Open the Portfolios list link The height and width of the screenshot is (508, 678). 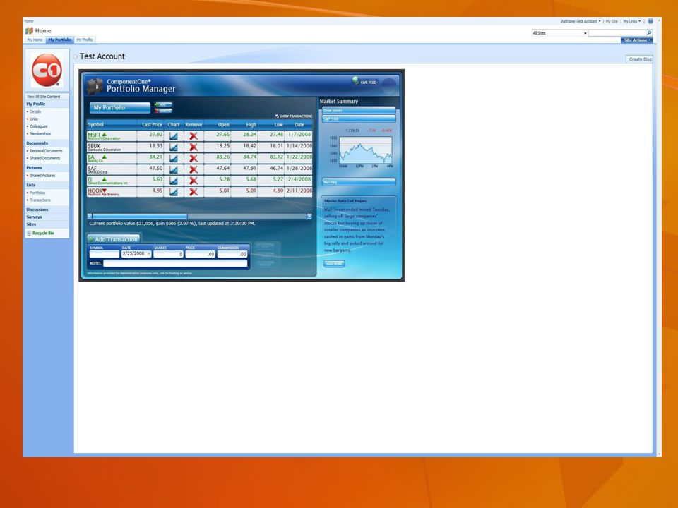click(37, 193)
